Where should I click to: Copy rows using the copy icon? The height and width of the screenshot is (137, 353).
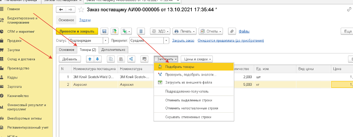[x=110, y=59]
